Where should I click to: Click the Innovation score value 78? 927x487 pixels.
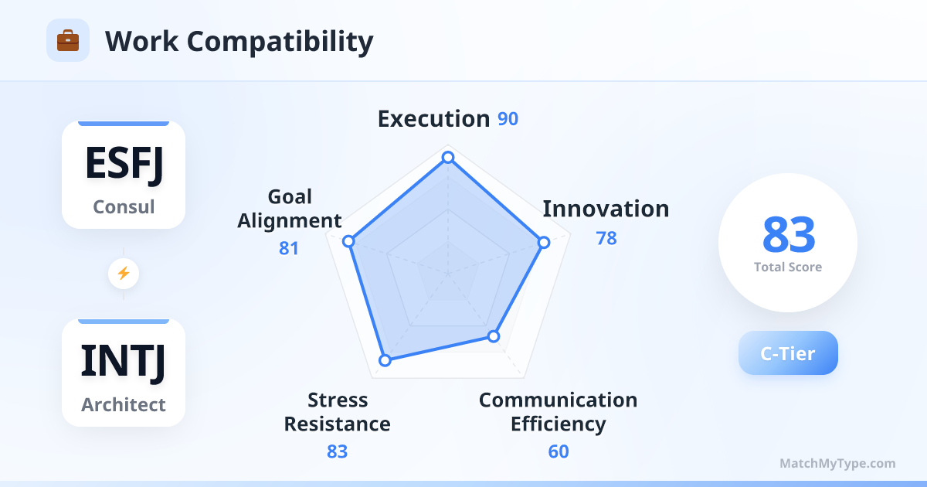tap(606, 238)
